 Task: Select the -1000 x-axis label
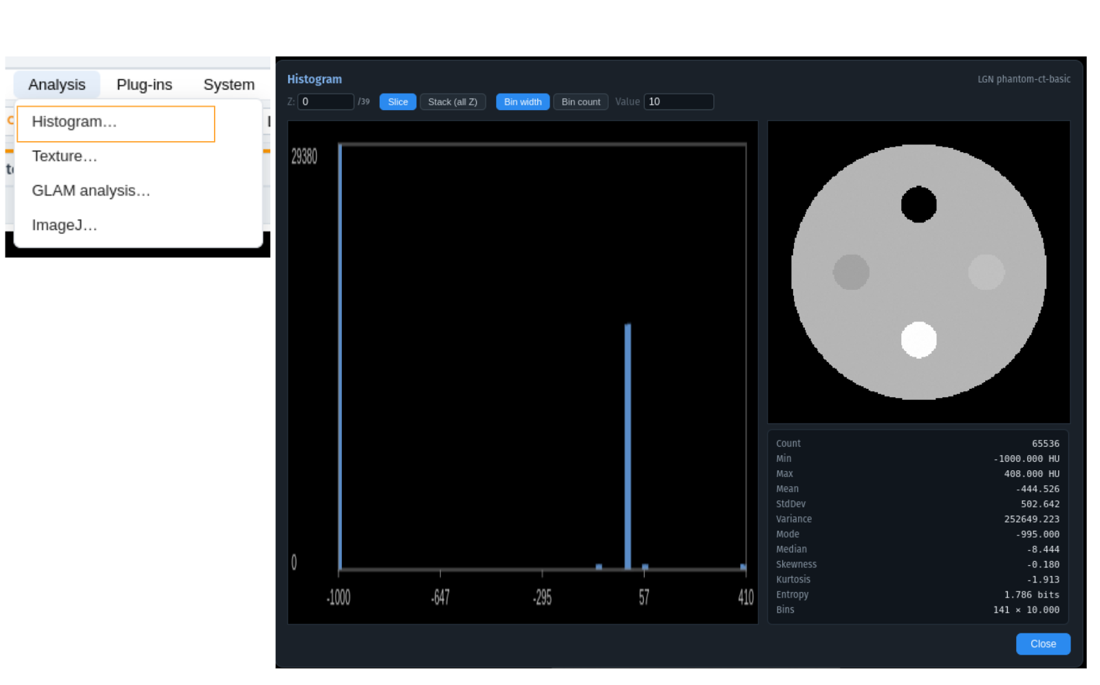338,597
